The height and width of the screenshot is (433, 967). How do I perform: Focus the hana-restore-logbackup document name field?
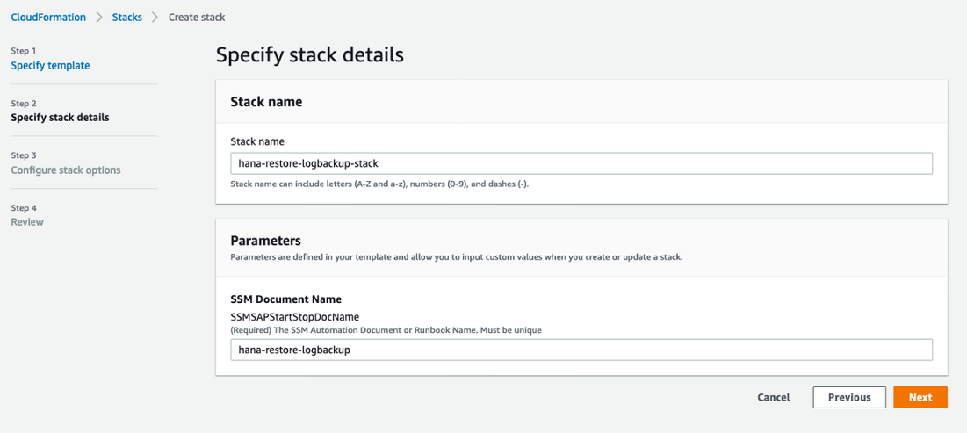coord(581,350)
